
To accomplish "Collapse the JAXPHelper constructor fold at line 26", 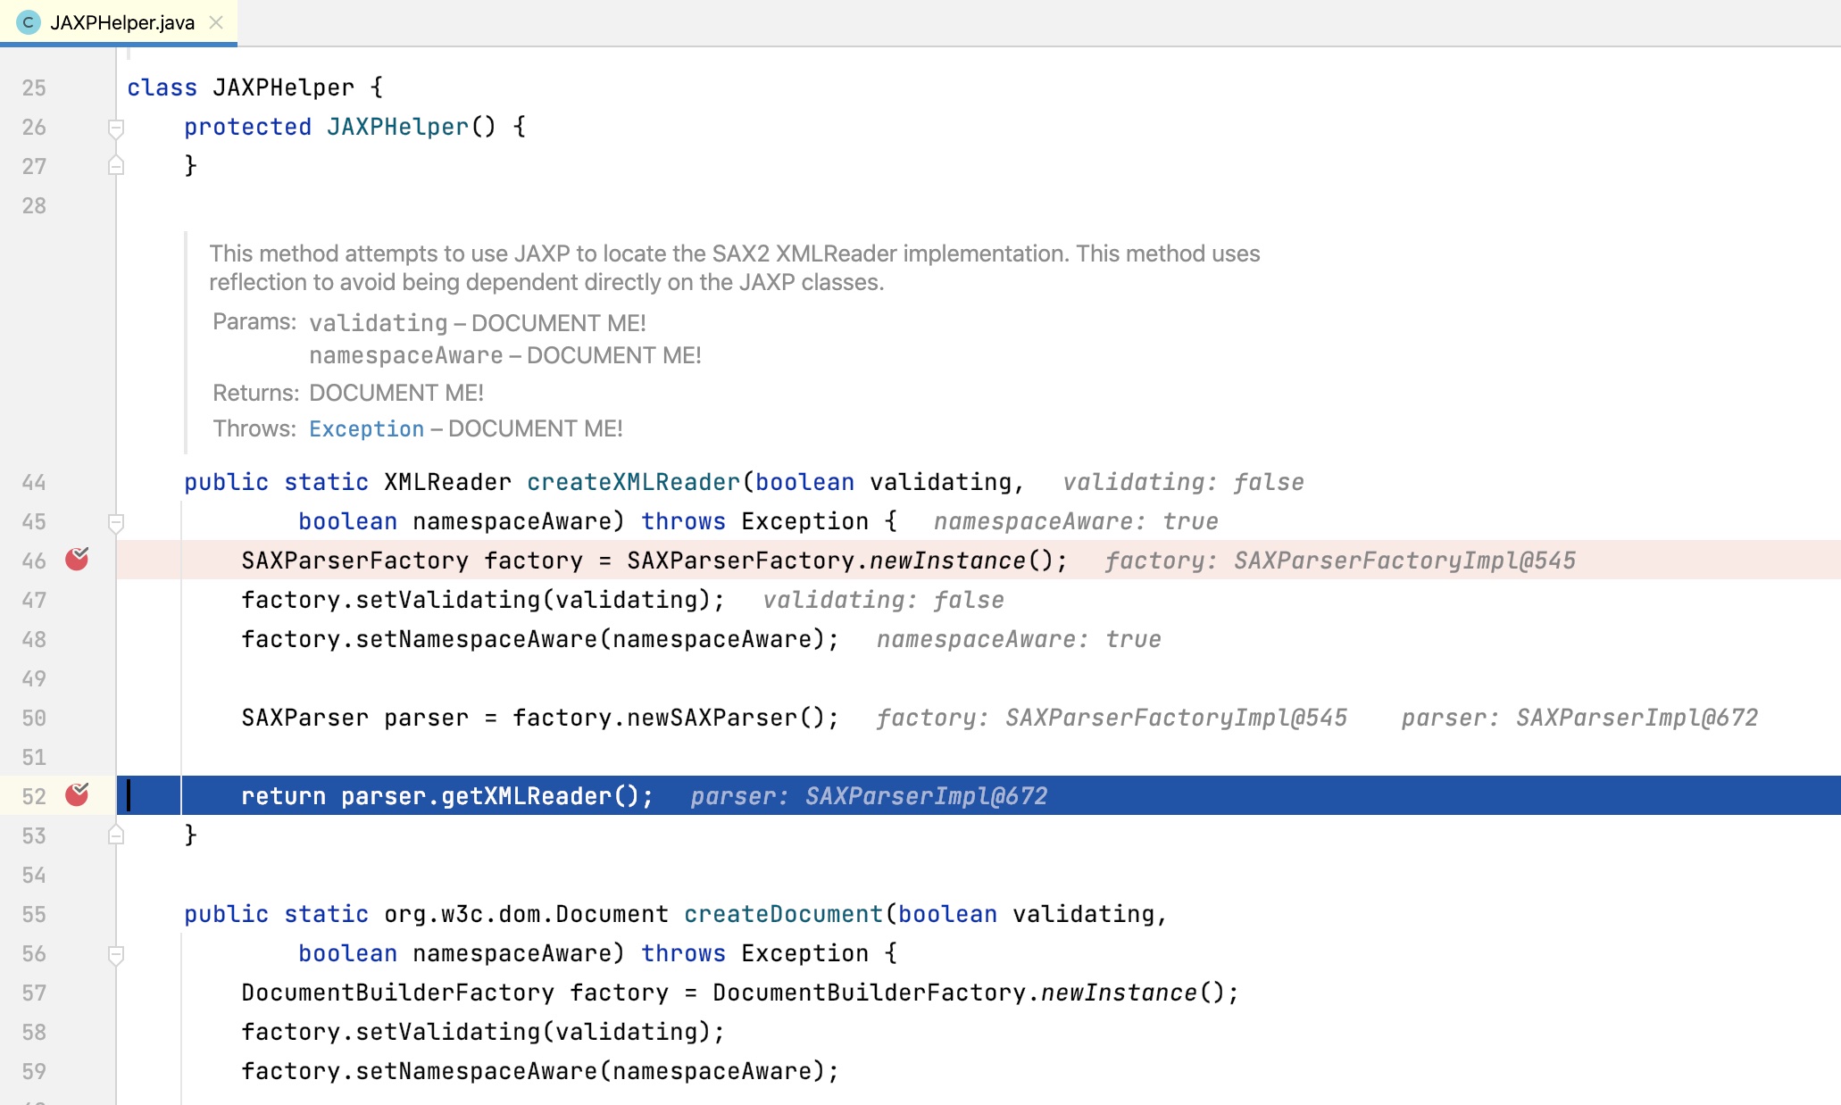I will click(x=116, y=128).
